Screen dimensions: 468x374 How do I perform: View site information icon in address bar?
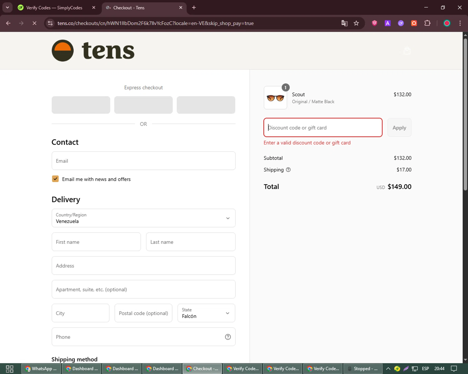[50, 23]
